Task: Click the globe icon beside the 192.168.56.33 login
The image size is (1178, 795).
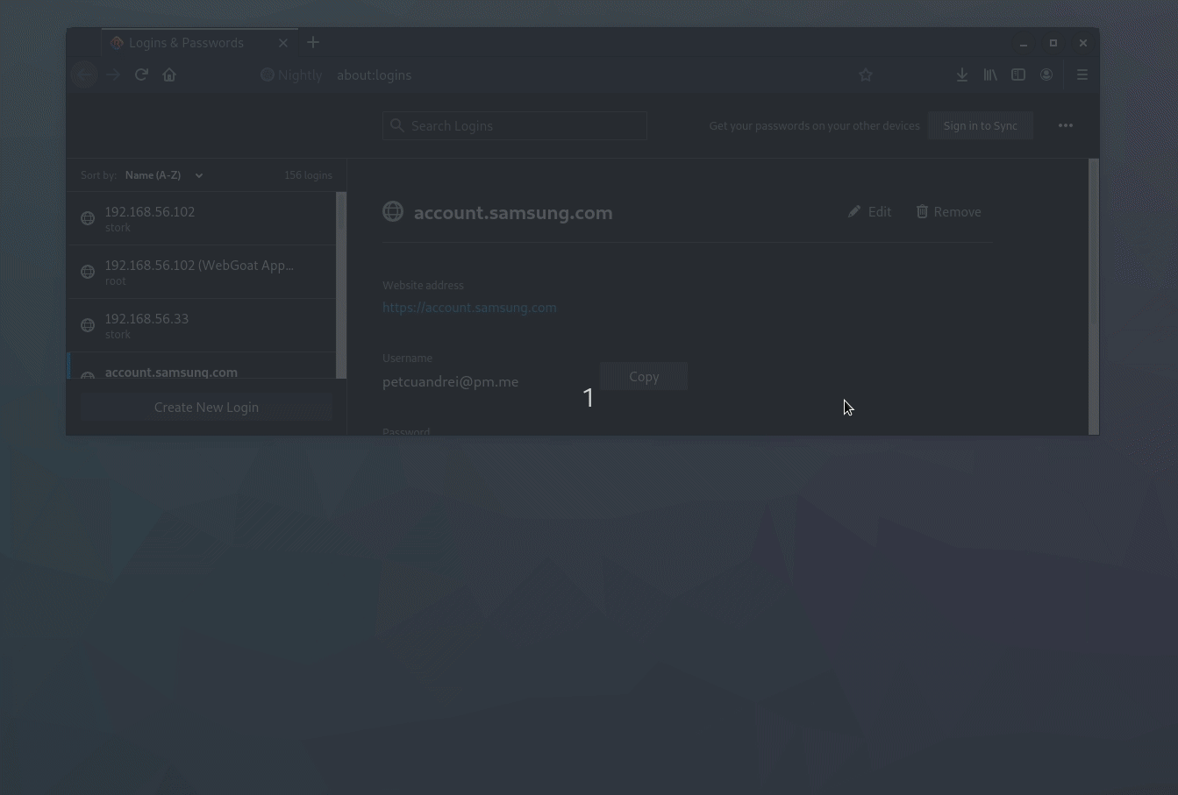Action: 88,325
